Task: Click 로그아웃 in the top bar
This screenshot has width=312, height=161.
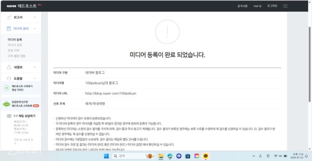Action: click(x=272, y=6)
